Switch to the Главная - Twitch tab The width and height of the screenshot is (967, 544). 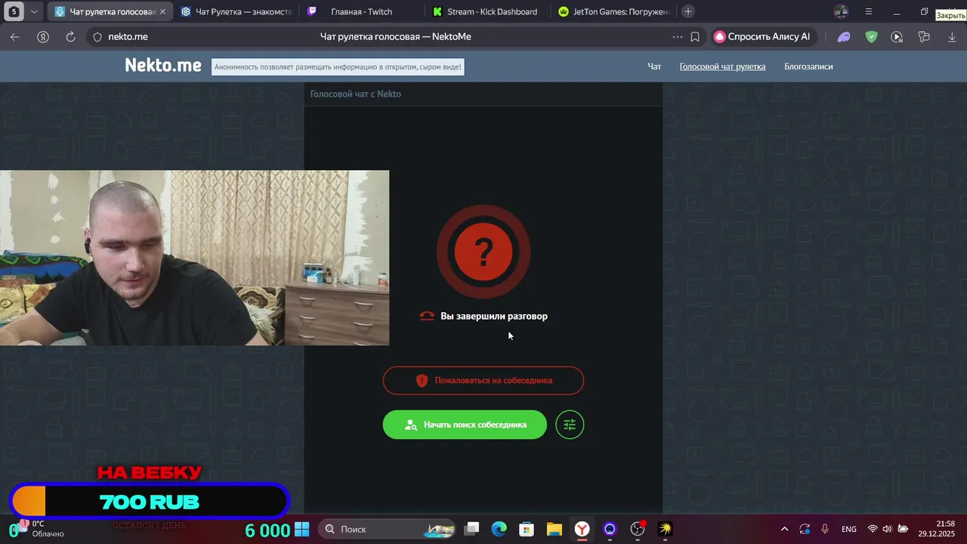click(361, 11)
